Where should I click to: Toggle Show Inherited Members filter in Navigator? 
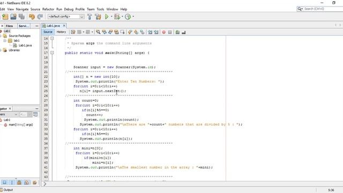[4, 182]
